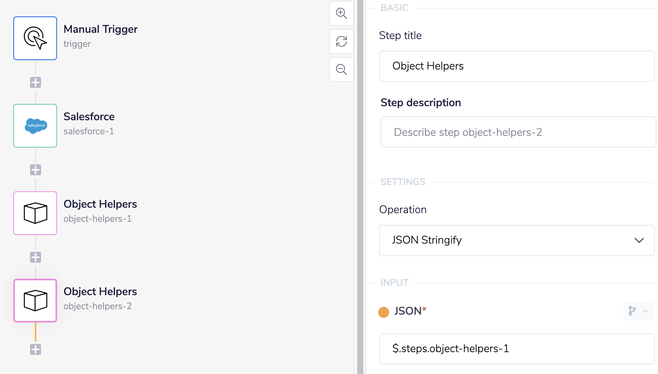Click the Step description placeholder field
Viewport: 658px width, 374px height.
[x=518, y=132]
